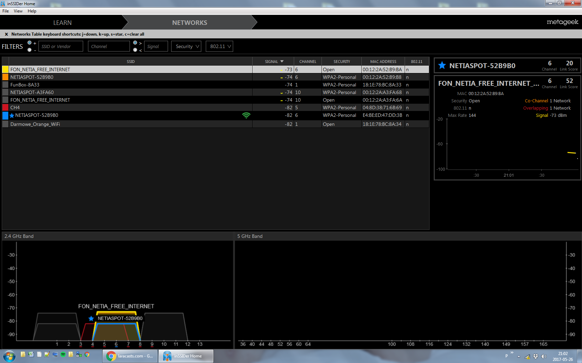The height and width of the screenshot is (363, 582).
Task: Click the first folder icon in quick launch
Action: click(23, 354)
